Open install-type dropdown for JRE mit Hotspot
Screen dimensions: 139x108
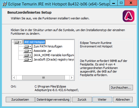point(18,42)
